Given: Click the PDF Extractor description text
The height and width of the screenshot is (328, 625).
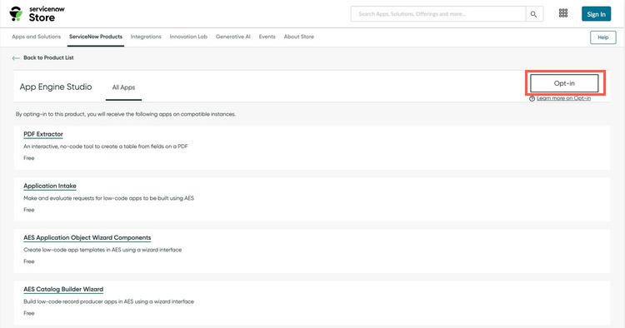Looking at the screenshot, I should pos(106,147).
